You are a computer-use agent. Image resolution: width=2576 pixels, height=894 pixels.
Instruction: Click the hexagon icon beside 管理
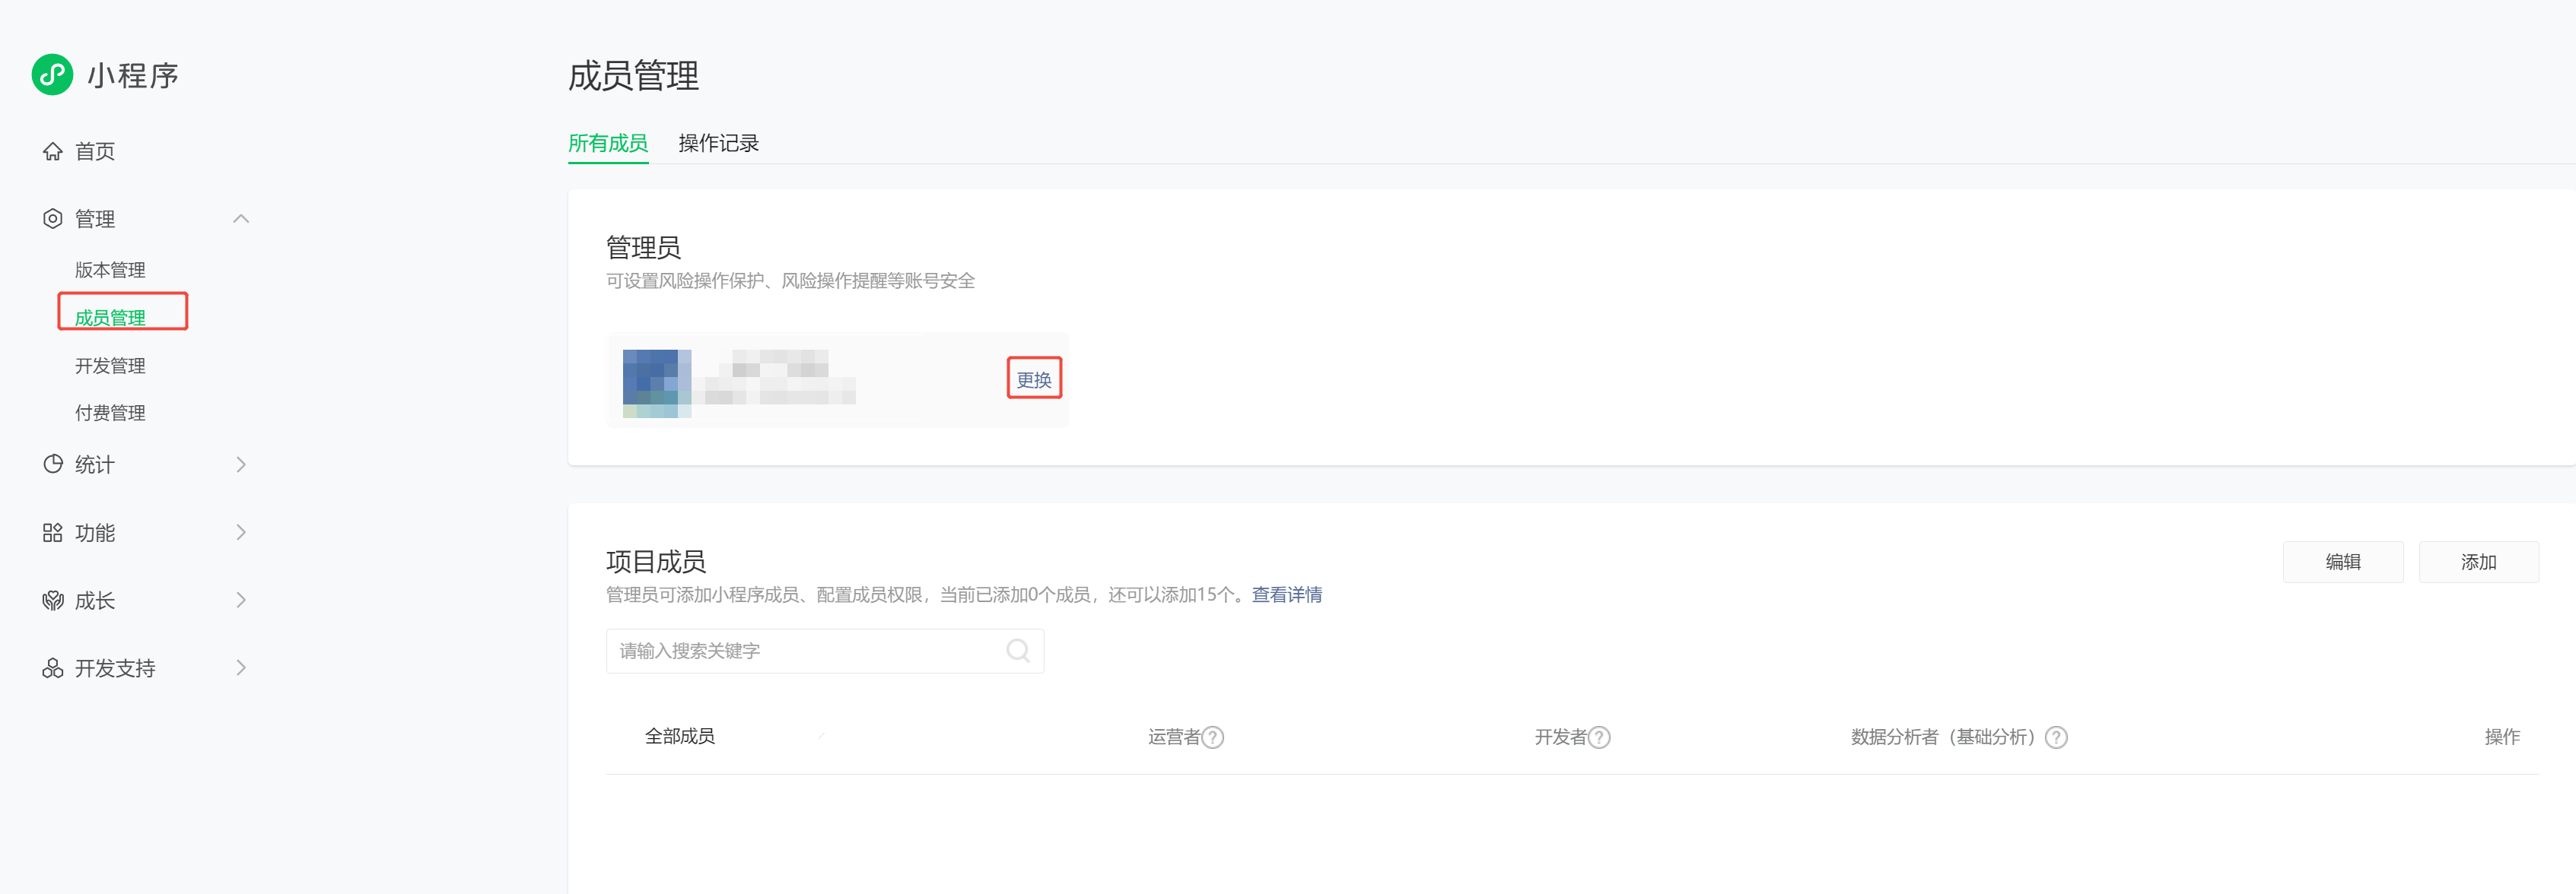pyautogui.click(x=52, y=219)
